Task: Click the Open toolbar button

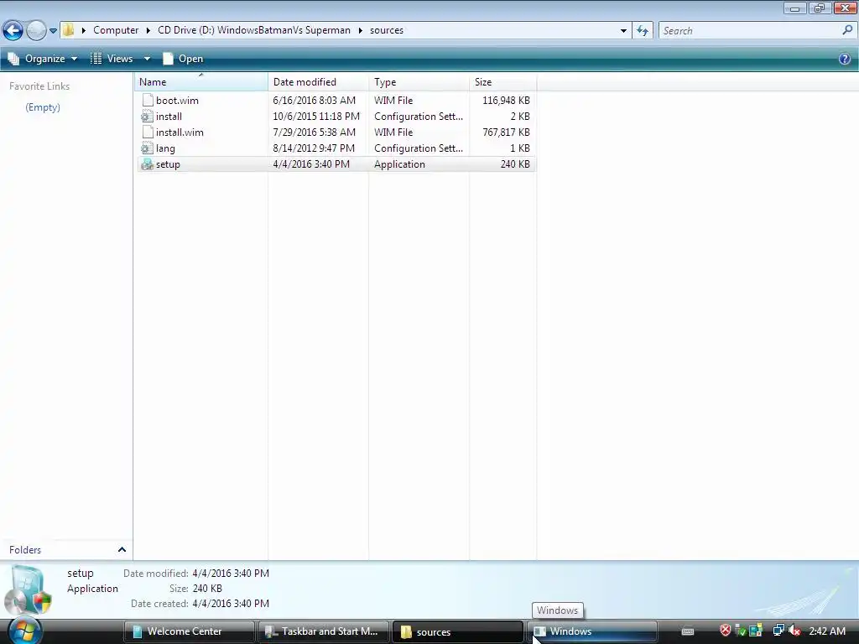Action: point(183,59)
